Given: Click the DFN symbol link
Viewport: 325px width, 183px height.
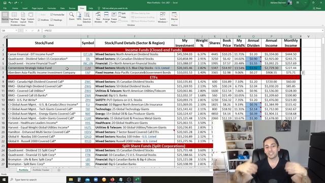Looking at the screenshot, I should coord(88,150).
